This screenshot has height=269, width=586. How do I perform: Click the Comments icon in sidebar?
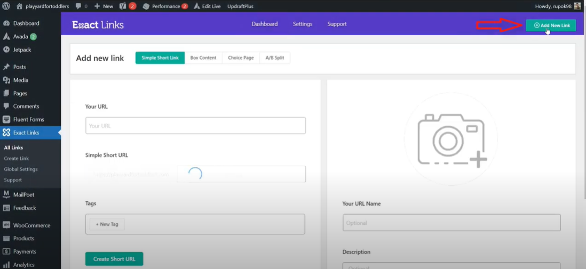pos(6,107)
